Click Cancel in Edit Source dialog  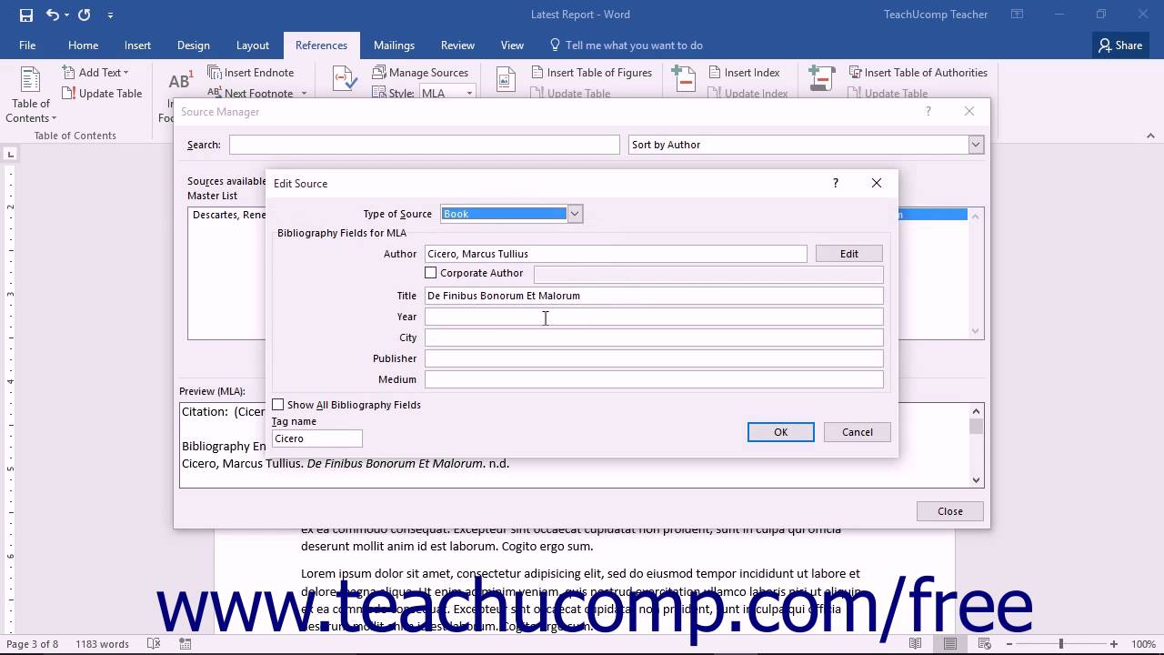click(x=858, y=432)
